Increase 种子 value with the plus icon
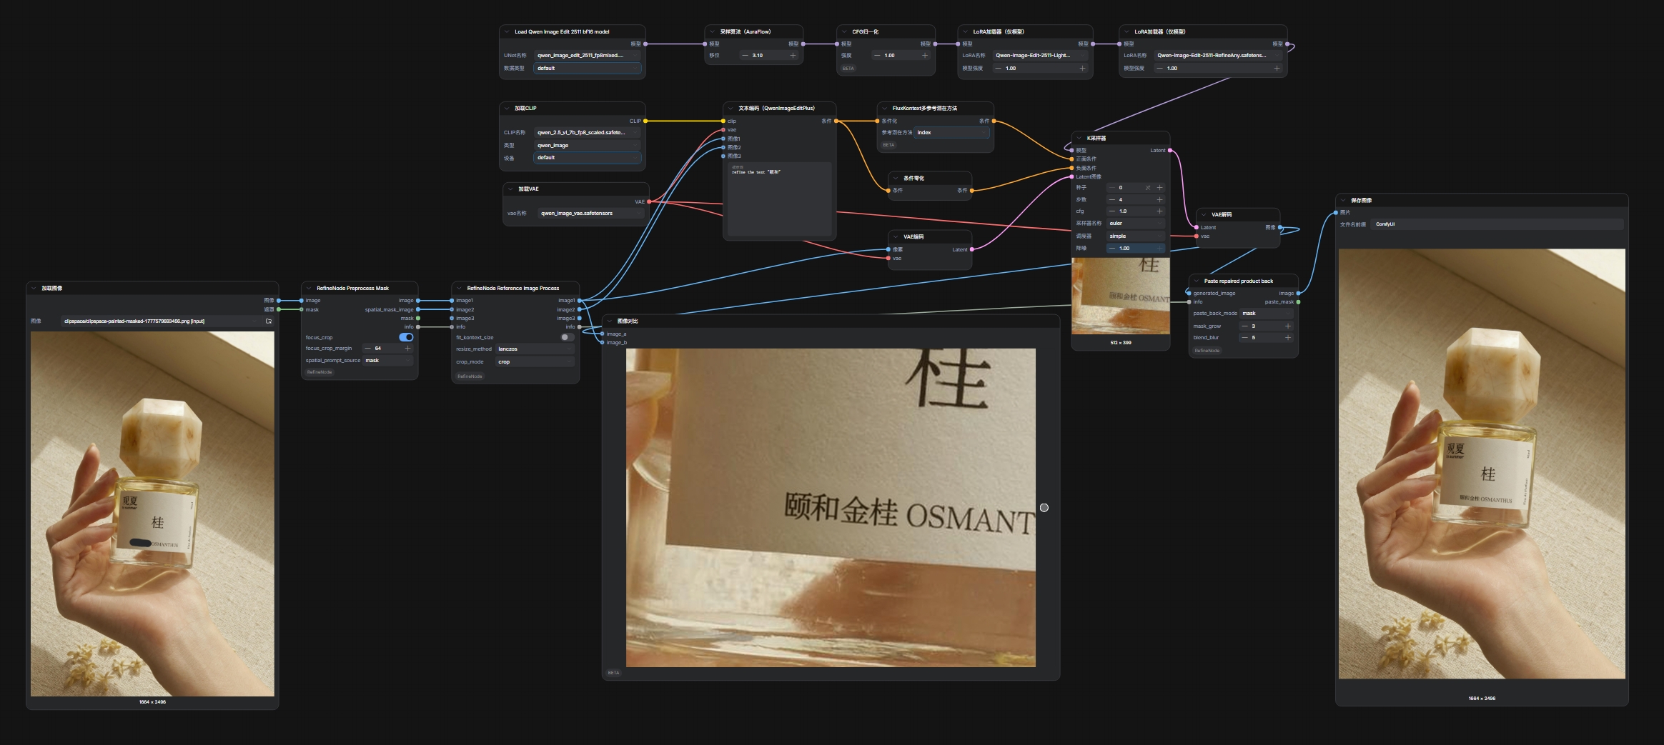The image size is (1664, 745). [x=1159, y=188]
